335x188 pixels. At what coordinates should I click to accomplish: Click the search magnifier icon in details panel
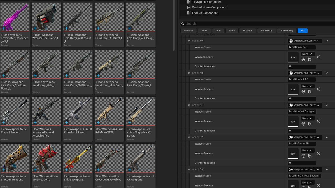tap(183, 24)
